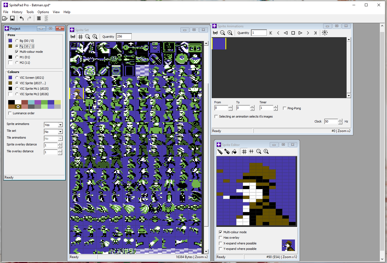Screen dimensions: 387x263
Task: Enable Y-expand where possible
Action: 220,249
